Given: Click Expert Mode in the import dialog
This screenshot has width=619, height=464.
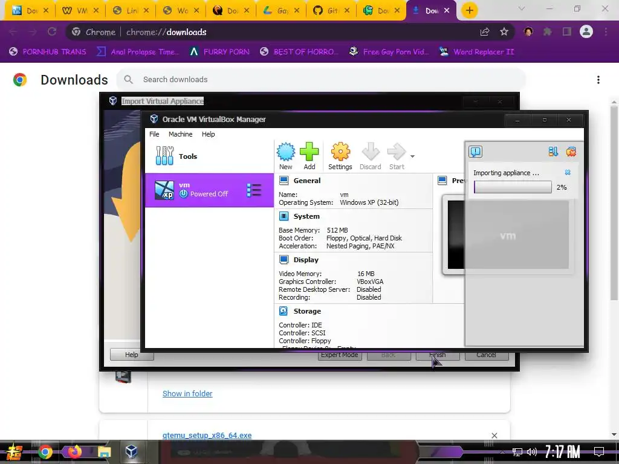Looking at the screenshot, I should 340,355.
